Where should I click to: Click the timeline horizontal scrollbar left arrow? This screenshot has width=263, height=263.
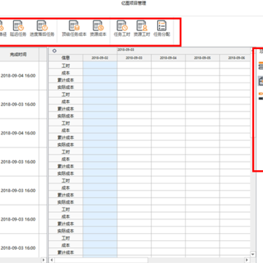51,260
